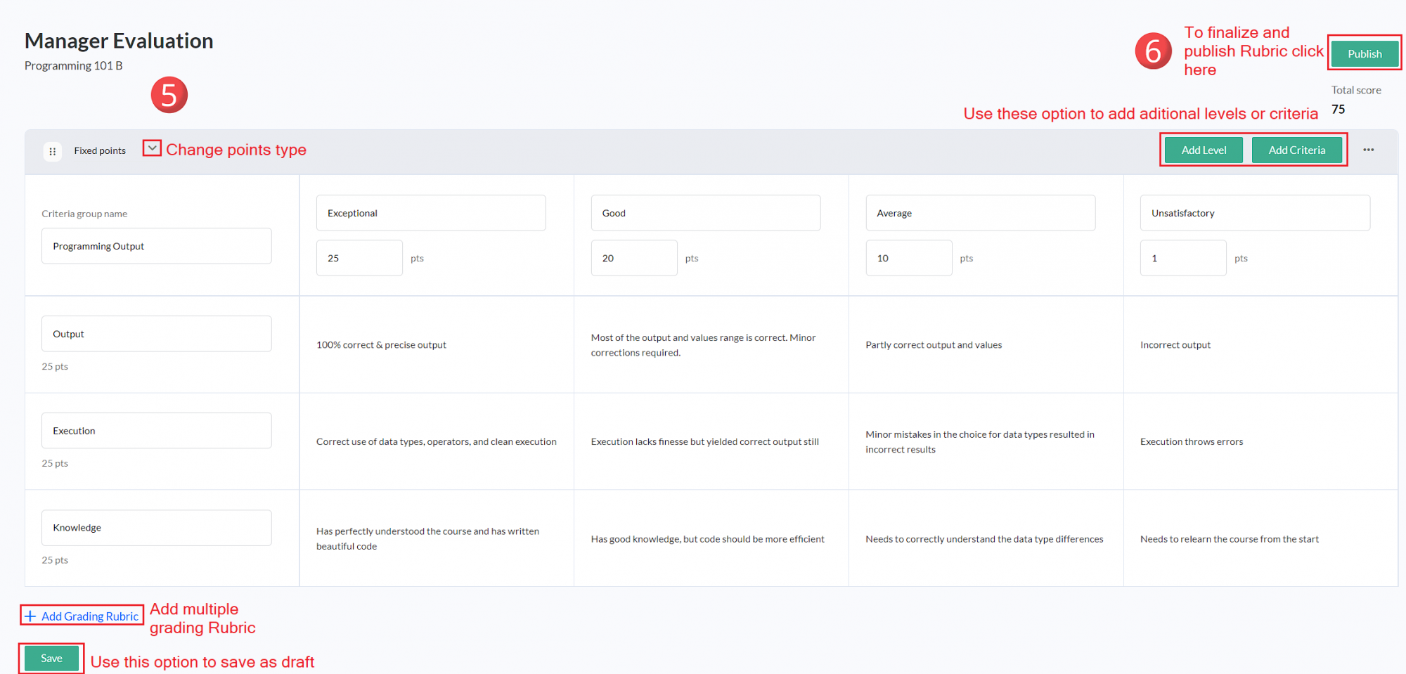Image resolution: width=1406 pixels, height=674 pixels.
Task: Click the Publish button
Action: (x=1365, y=53)
